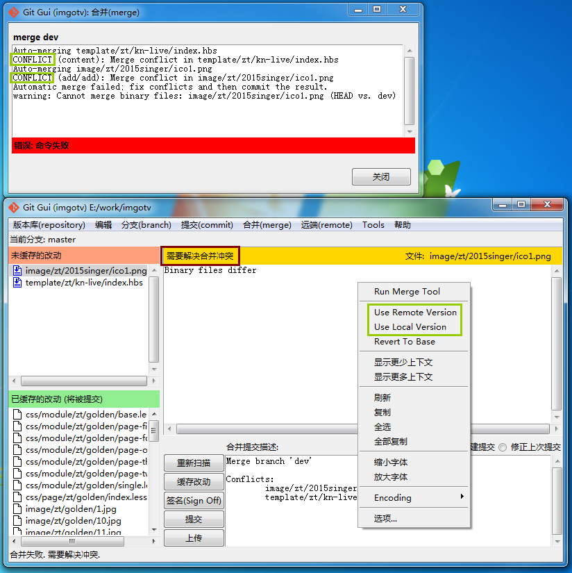Click the file icon beside template/zt/kn-live/index.hbs
The width and height of the screenshot is (572, 573).
19,283
